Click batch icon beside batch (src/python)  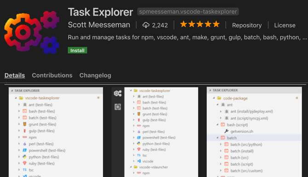227,144
